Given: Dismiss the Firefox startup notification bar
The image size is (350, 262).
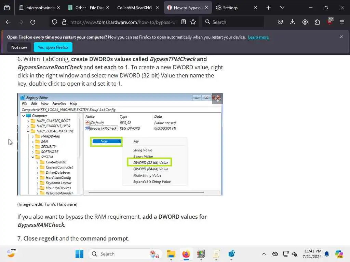Looking at the screenshot, I should (x=341, y=37).
